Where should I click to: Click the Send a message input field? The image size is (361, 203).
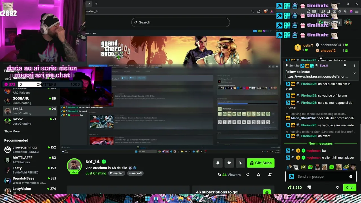click(321, 176)
